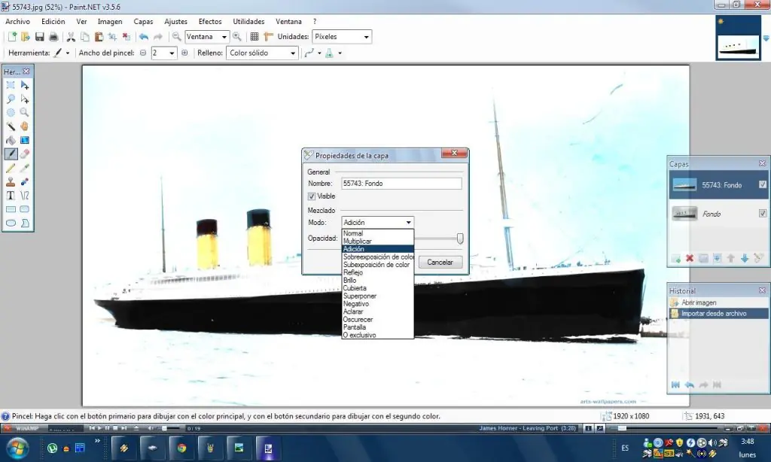This screenshot has height=462, width=771.
Task: Click the Cut scissors icon
Action: tap(71, 37)
